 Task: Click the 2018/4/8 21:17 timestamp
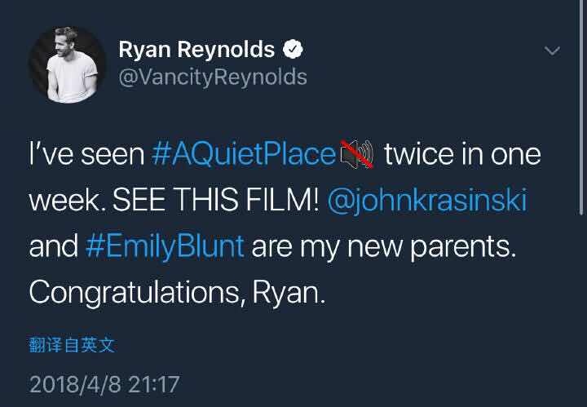point(104,384)
